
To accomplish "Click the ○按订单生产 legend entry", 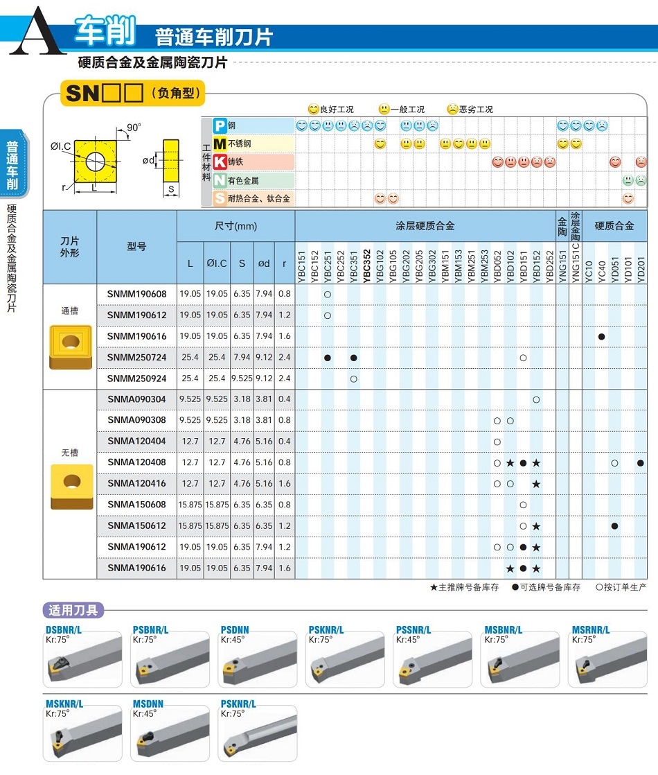I will tap(621, 587).
